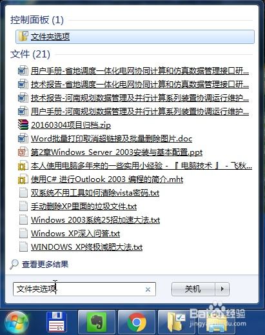Click the 关机 shutdown button
Screen dimensions: 265x335
coord(193,289)
